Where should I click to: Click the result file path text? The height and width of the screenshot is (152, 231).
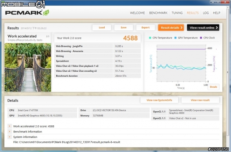(66, 142)
